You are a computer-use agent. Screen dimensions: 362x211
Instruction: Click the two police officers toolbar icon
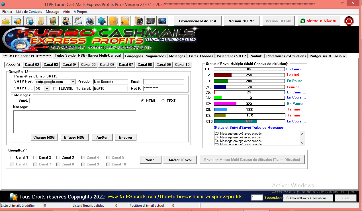tap(67, 21)
